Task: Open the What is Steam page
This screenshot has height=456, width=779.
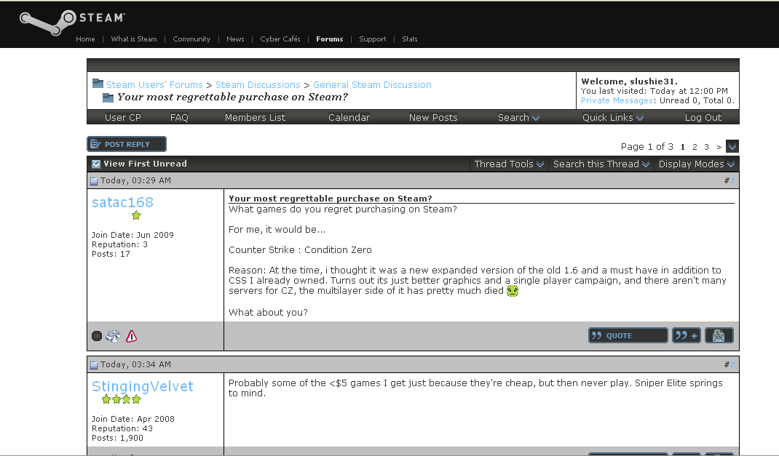Action: [x=134, y=39]
